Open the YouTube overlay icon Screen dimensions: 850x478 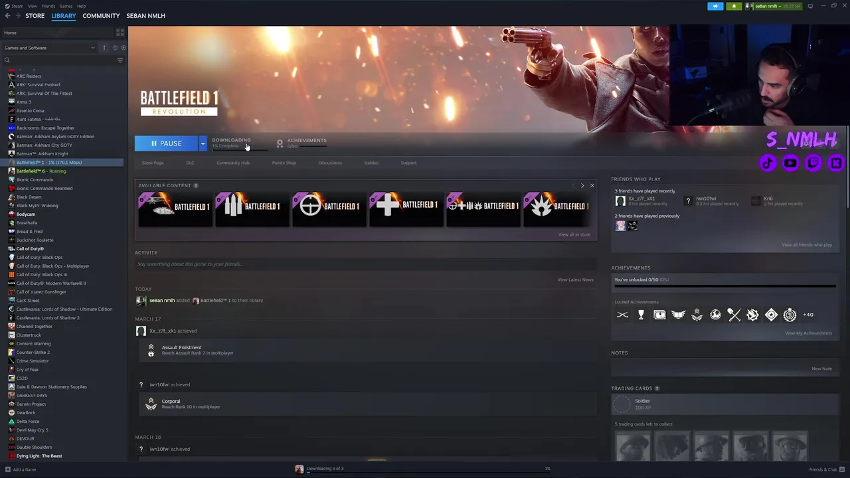point(790,163)
